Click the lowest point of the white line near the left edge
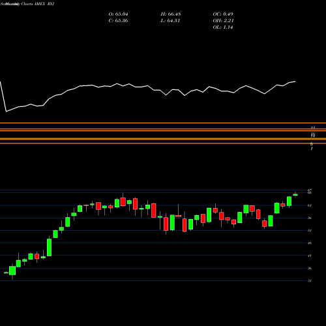The height and width of the screenshot is (326, 326). coord(6,111)
